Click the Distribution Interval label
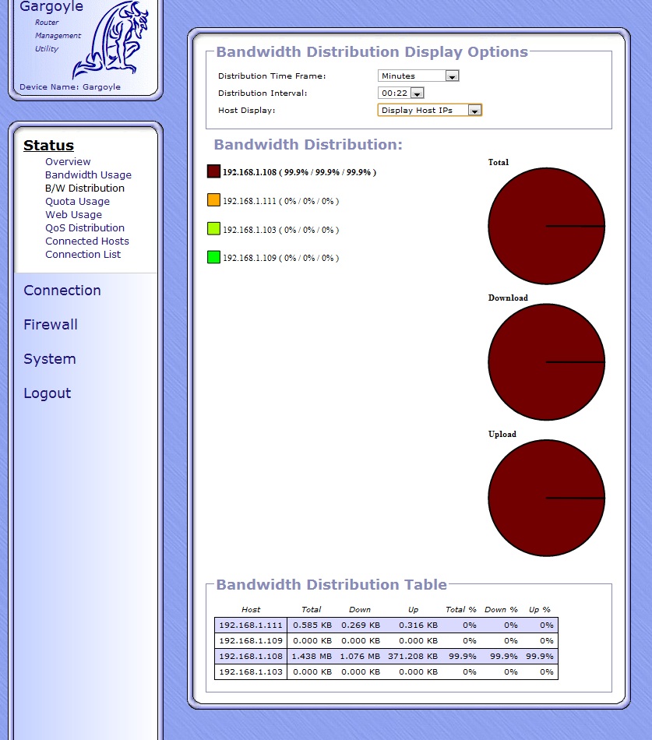 pyautogui.click(x=263, y=93)
